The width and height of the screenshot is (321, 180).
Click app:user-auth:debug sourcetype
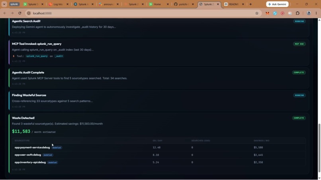pyautogui.click(x=27, y=155)
